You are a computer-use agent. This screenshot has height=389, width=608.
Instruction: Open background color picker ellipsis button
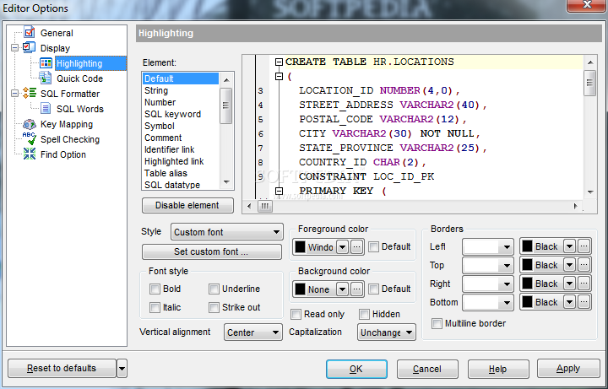(356, 289)
